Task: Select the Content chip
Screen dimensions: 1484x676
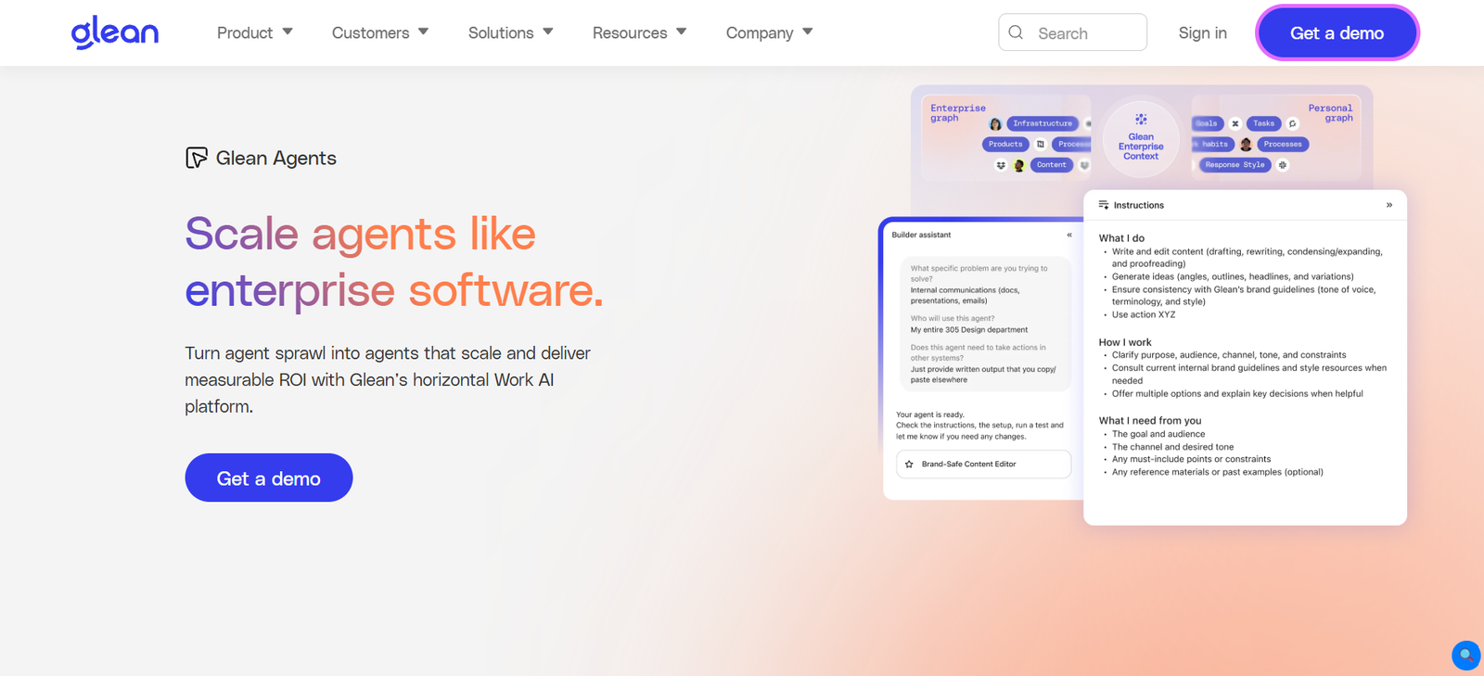Action: tap(1052, 165)
